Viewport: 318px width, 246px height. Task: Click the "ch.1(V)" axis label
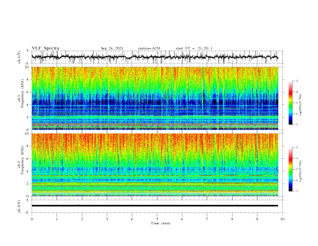point(19,57)
